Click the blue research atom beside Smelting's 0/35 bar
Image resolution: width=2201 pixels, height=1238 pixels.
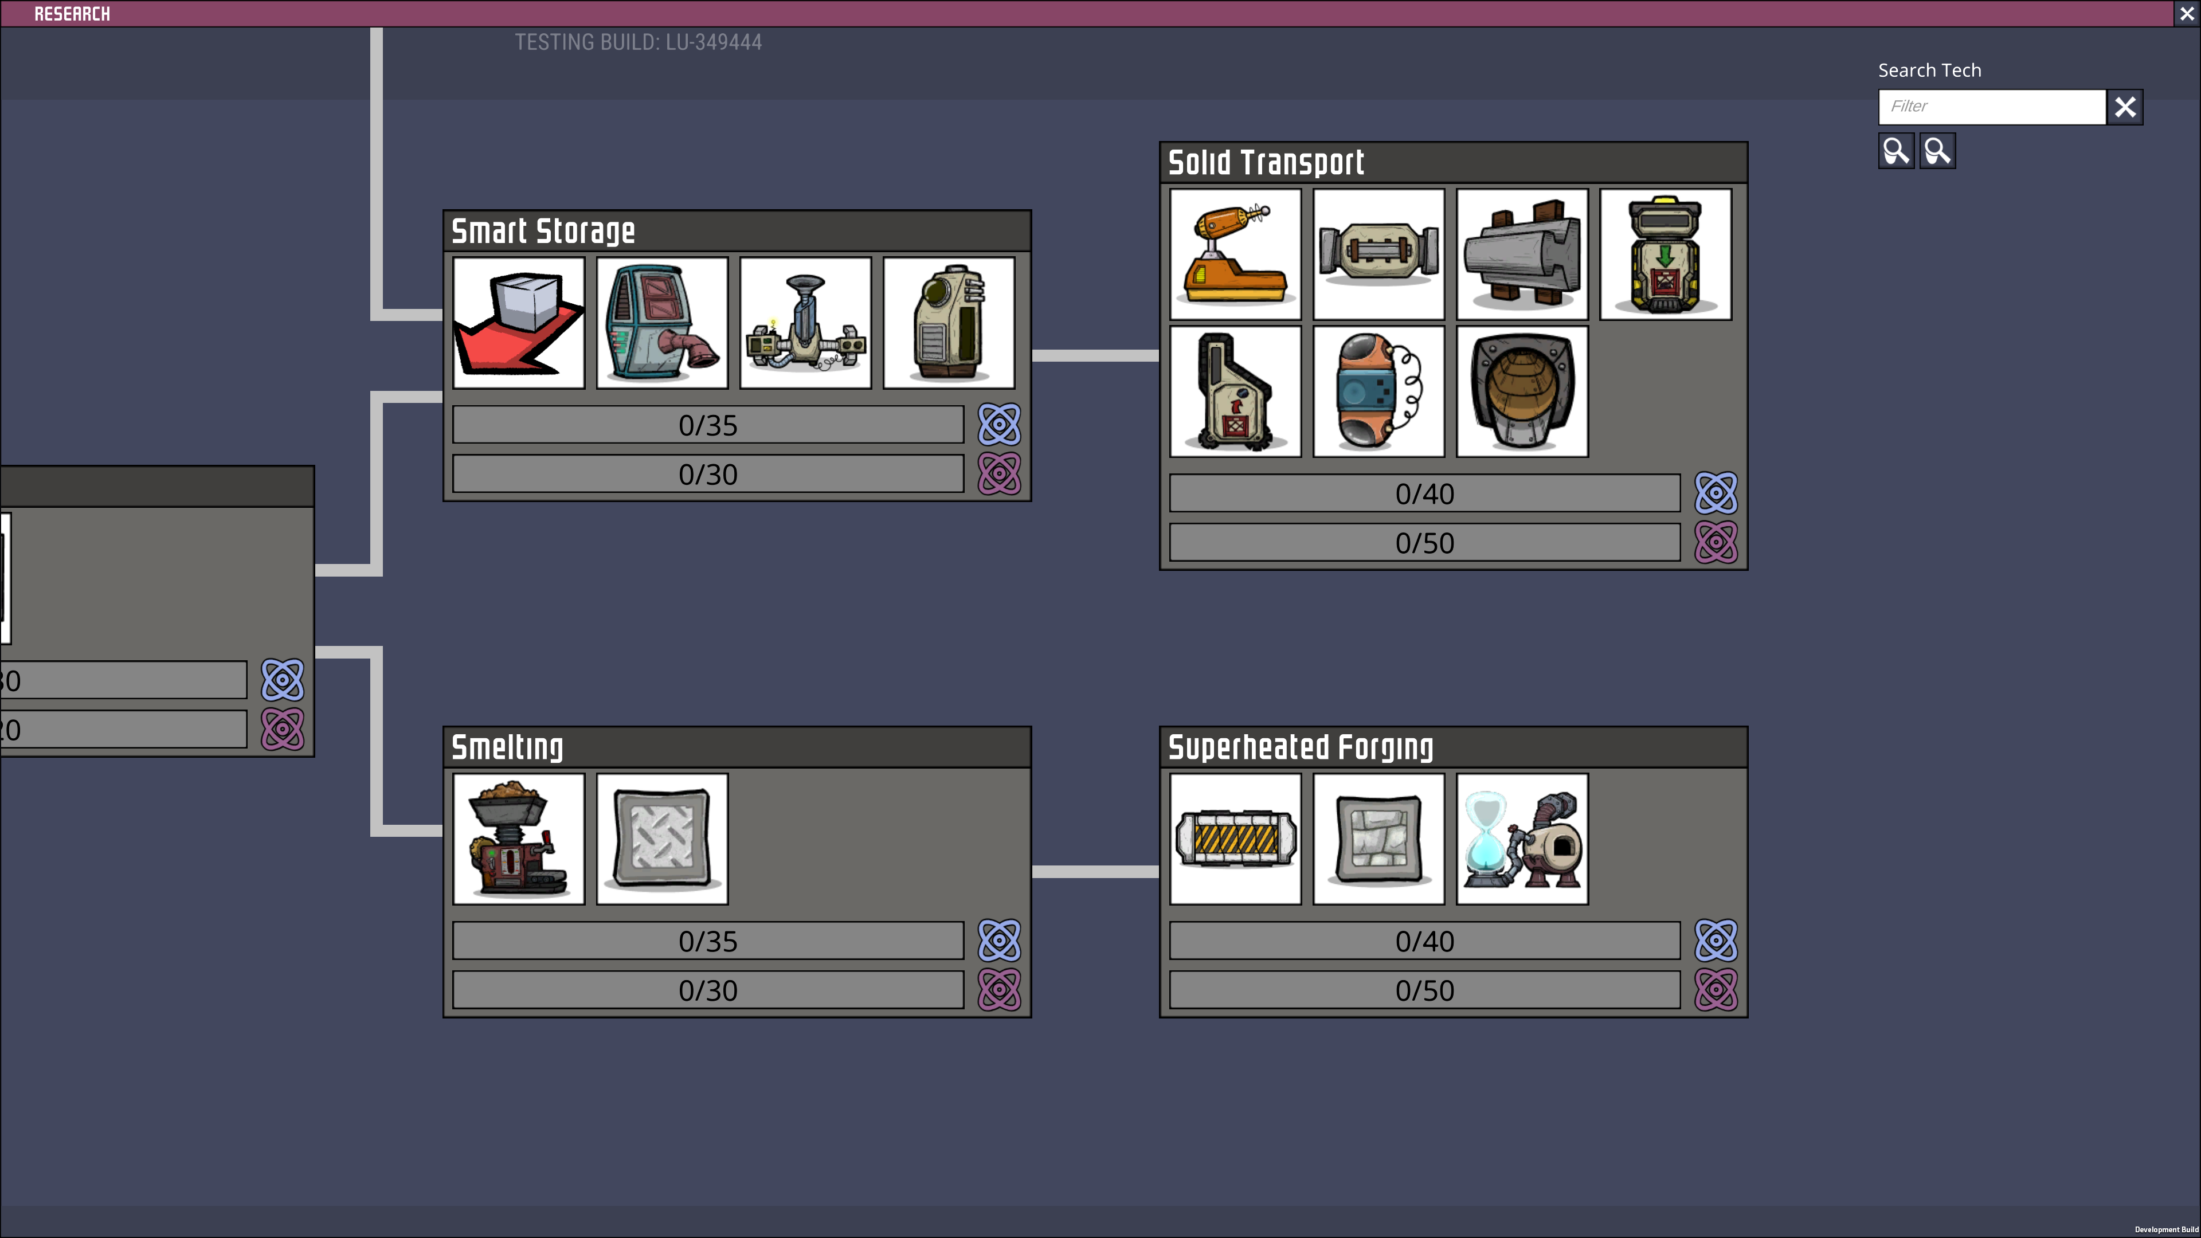(x=999, y=941)
